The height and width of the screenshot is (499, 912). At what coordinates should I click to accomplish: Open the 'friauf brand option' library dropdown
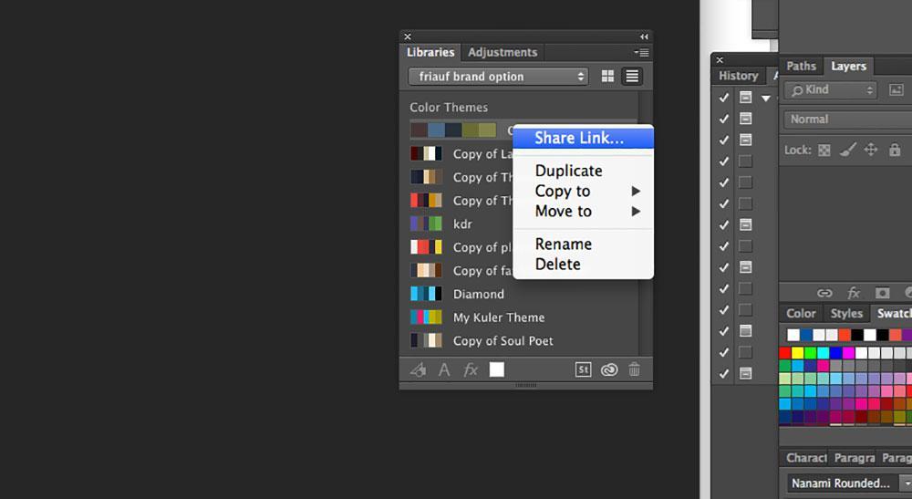498,77
